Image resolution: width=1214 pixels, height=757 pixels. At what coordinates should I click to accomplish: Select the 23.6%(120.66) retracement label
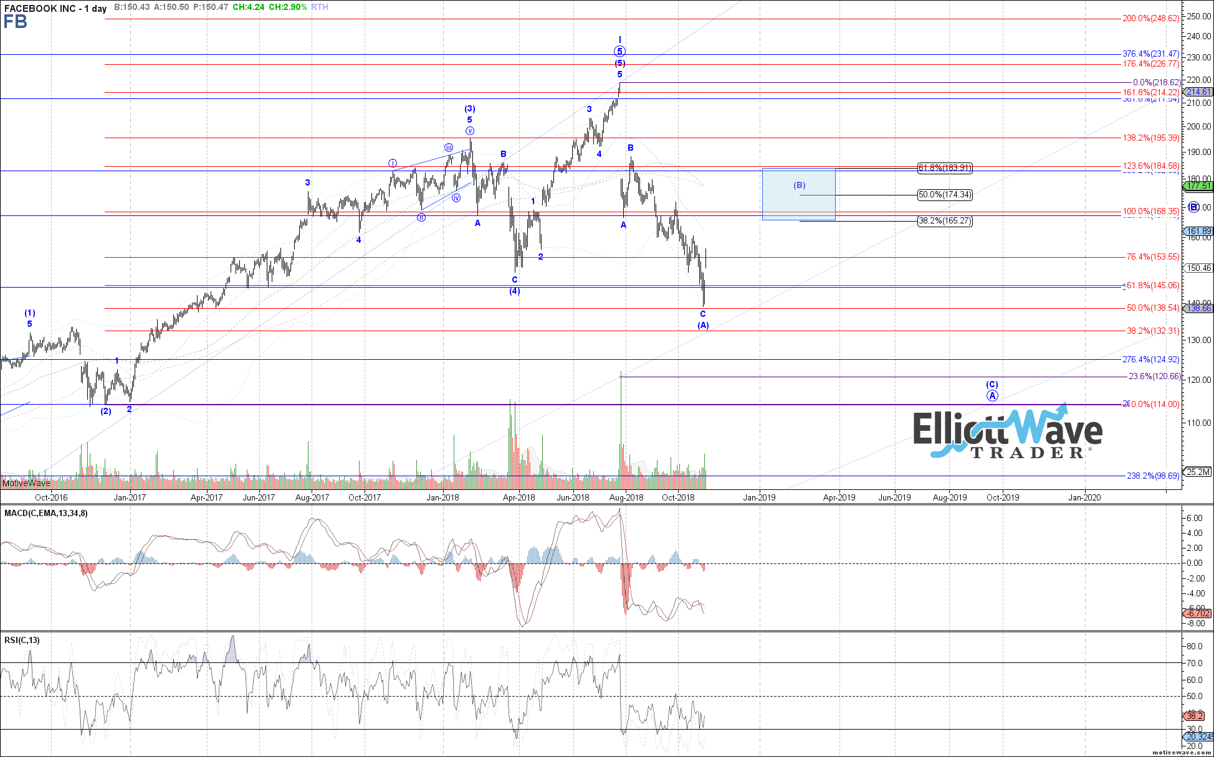(1154, 377)
